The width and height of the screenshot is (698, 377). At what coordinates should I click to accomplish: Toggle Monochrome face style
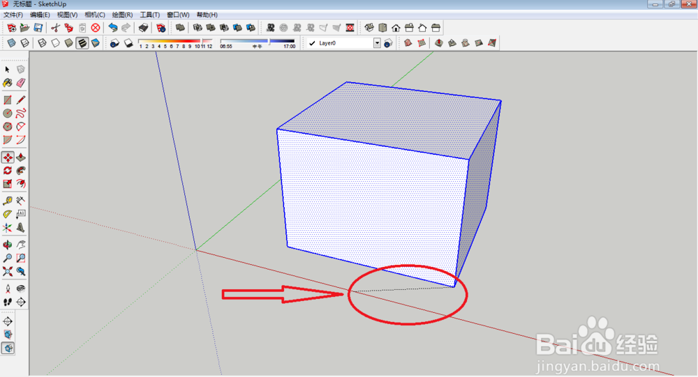(95, 43)
